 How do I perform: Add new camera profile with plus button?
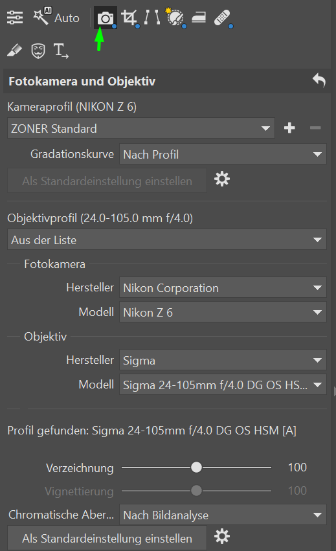pyautogui.click(x=289, y=128)
